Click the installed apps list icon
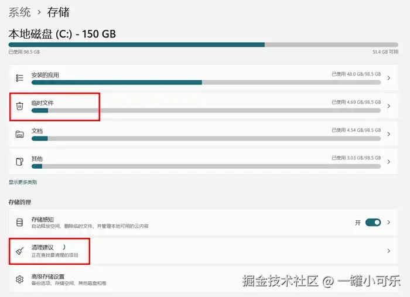The width and height of the screenshot is (410, 297). pos(19,78)
